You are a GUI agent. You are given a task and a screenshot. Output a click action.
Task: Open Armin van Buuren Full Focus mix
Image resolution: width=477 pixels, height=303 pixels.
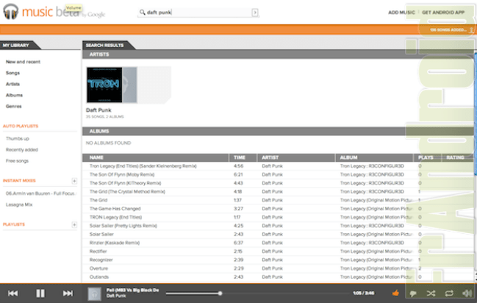pos(40,193)
